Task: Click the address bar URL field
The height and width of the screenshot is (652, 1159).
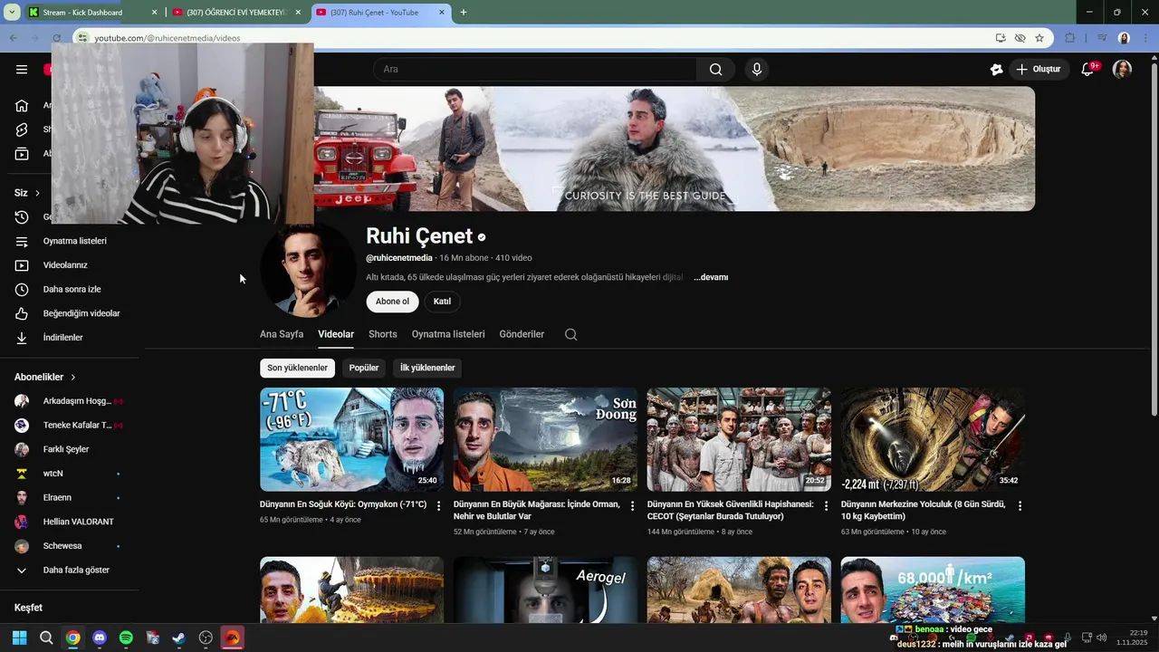Action: click(534, 38)
